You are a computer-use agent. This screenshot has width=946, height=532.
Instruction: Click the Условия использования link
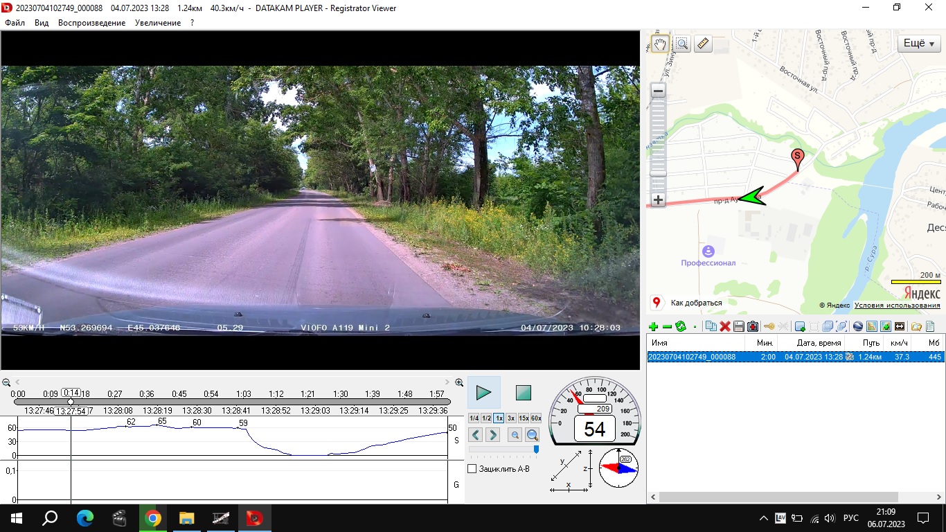click(897, 305)
